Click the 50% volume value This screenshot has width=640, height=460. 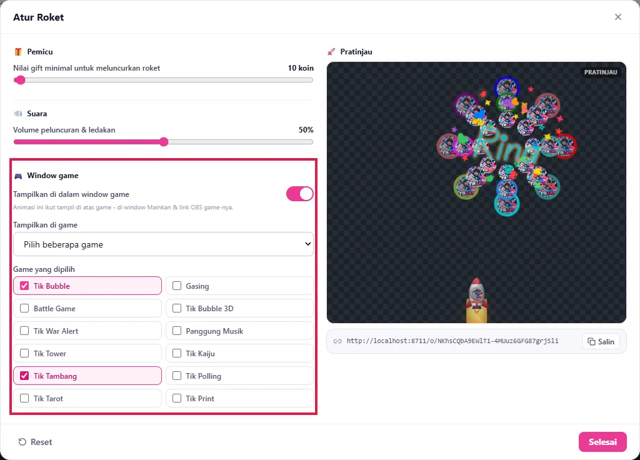(x=306, y=130)
